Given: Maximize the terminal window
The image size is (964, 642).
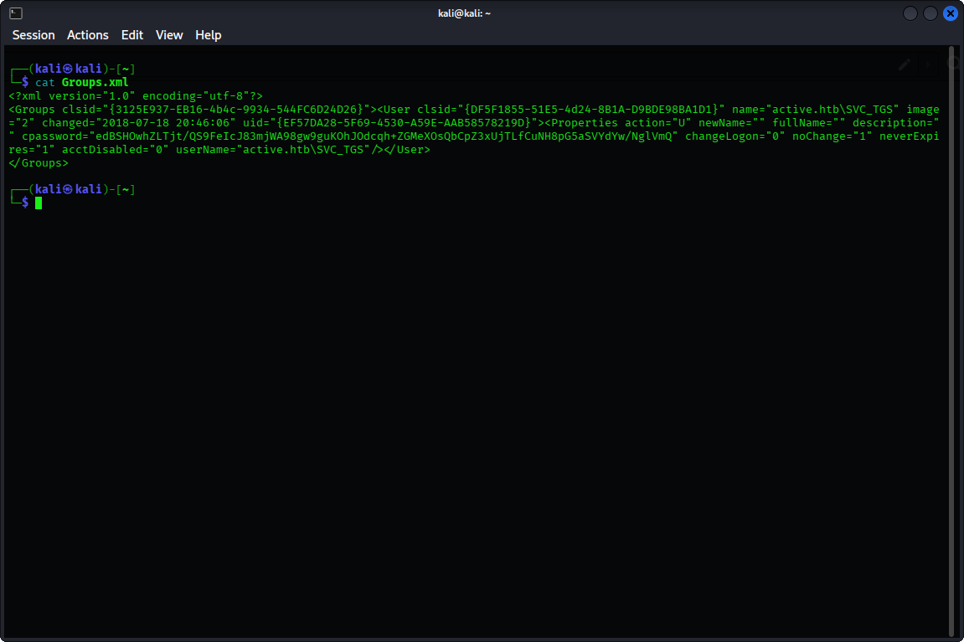Looking at the screenshot, I should pyautogui.click(x=930, y=13).
